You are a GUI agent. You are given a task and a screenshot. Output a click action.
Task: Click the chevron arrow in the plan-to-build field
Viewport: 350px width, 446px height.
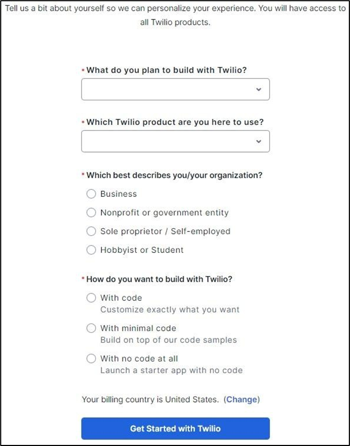(x=258, y=90)
